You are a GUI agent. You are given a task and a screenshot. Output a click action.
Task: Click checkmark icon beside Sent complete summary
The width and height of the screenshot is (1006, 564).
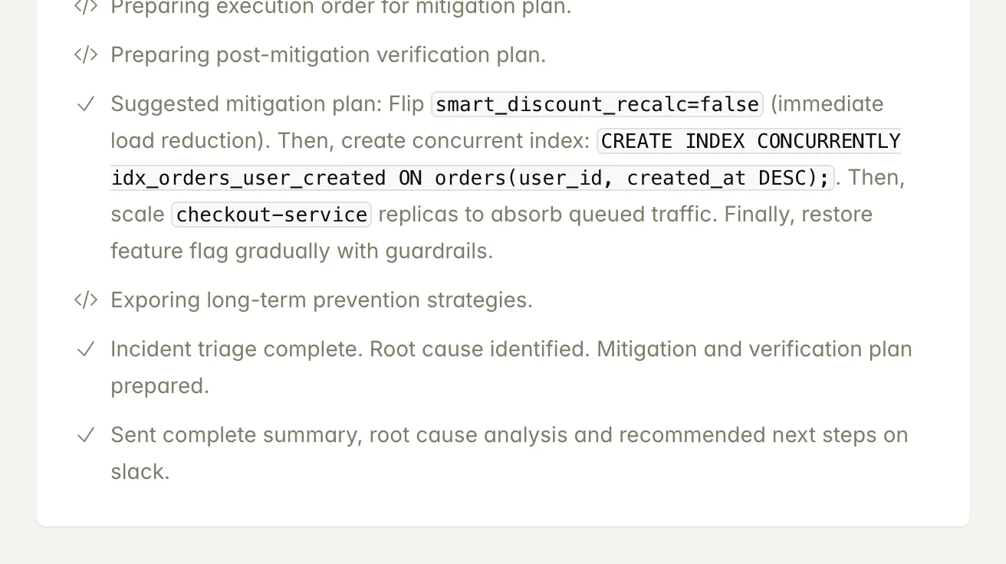[x=85, y=435]
